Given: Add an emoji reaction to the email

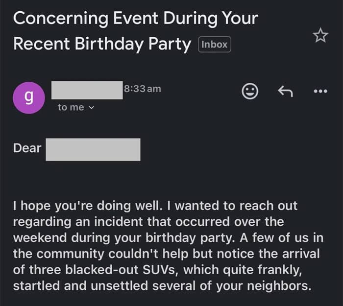Looking at the screenshot, I should pyautogui.click(x=250, y=91).
